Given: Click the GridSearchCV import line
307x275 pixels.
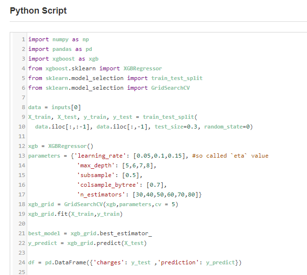Looking at the screenshot, I should click(x=109, y=88).
